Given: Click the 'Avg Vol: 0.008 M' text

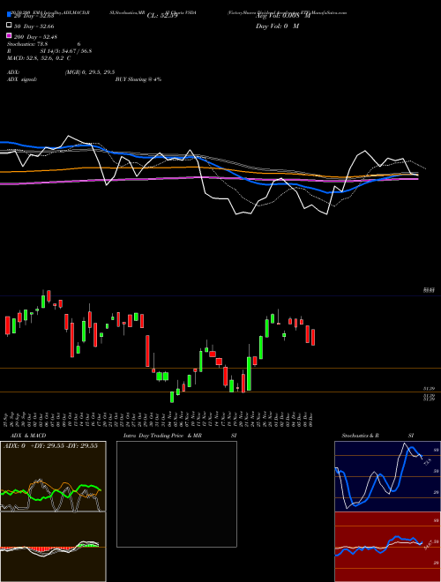Looking at the screenshot, I should click(283, 16).
